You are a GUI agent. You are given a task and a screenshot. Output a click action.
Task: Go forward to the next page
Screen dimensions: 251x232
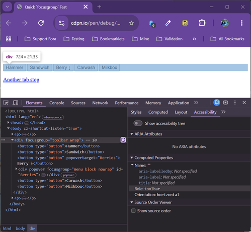coord(25,23)
